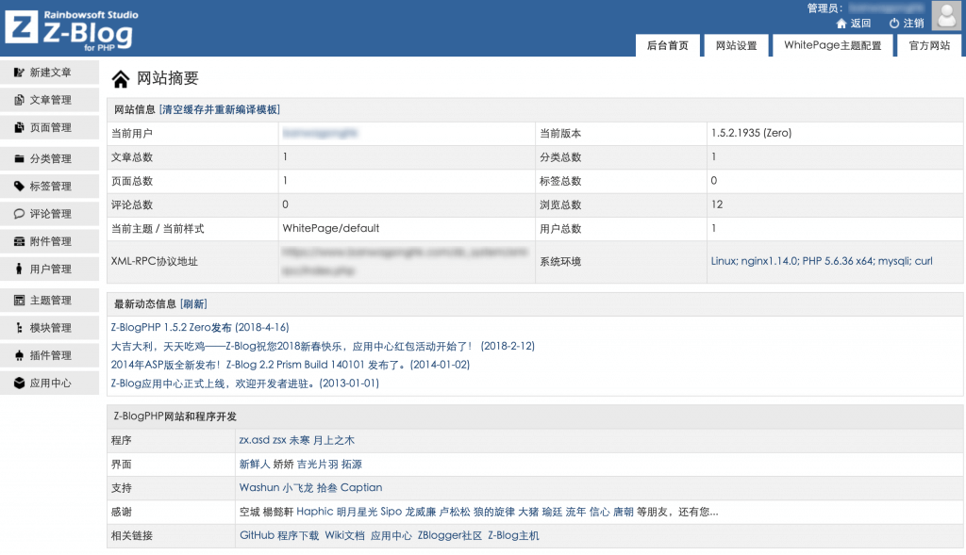Open the Wiki文档 related link
The image size is (966, 555).
[344, 535]
